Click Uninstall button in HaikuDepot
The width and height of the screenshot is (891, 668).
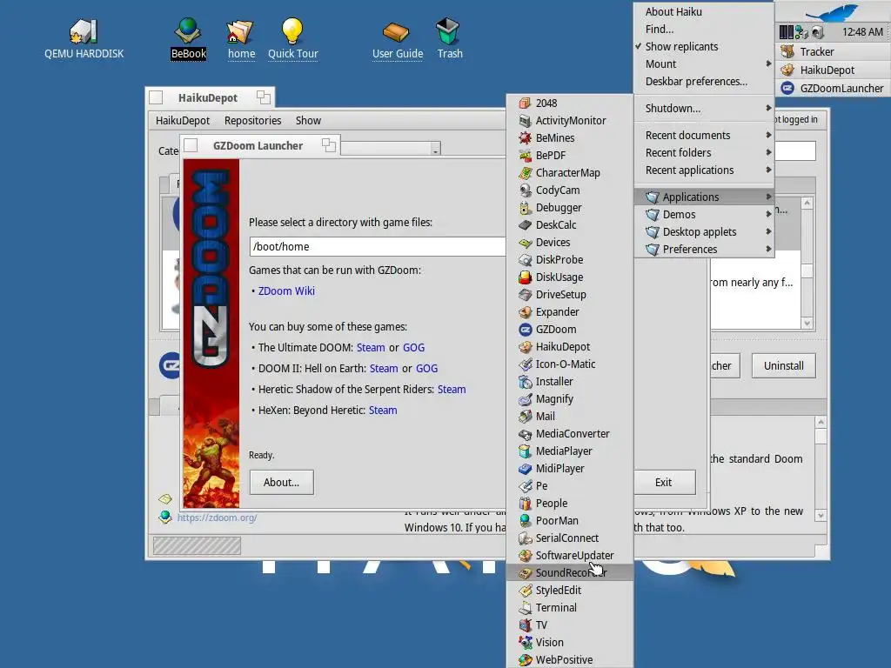(x=784, y=366)
